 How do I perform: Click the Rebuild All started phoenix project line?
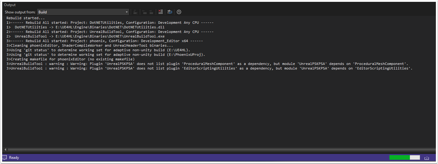click(x=105, y=41)
